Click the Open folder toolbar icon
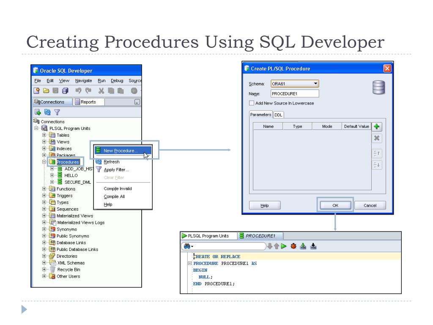Image resolution: width=433 pixels, height=325 pixels. click(x=46, y=91)
